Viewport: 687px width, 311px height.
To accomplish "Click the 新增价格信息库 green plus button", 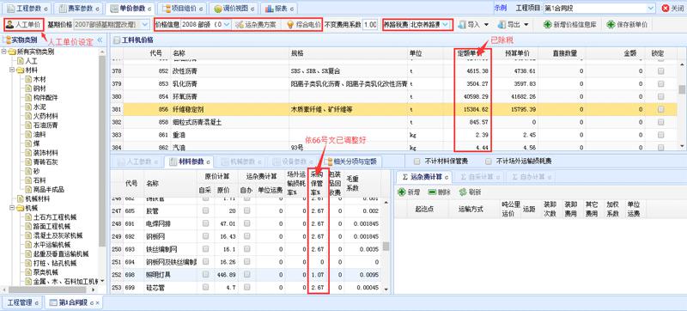I will [570, 25].
